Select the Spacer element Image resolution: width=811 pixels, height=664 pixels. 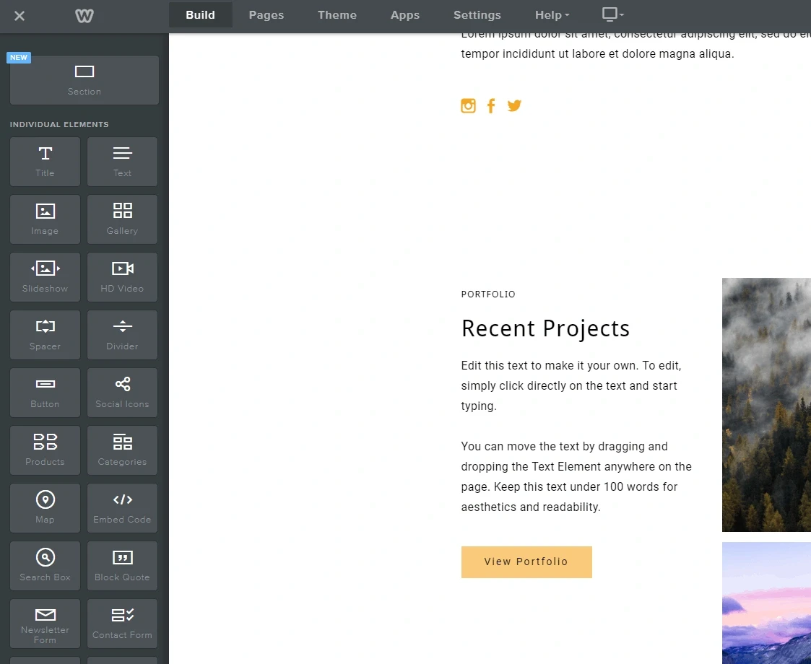(x=45, y=334)
